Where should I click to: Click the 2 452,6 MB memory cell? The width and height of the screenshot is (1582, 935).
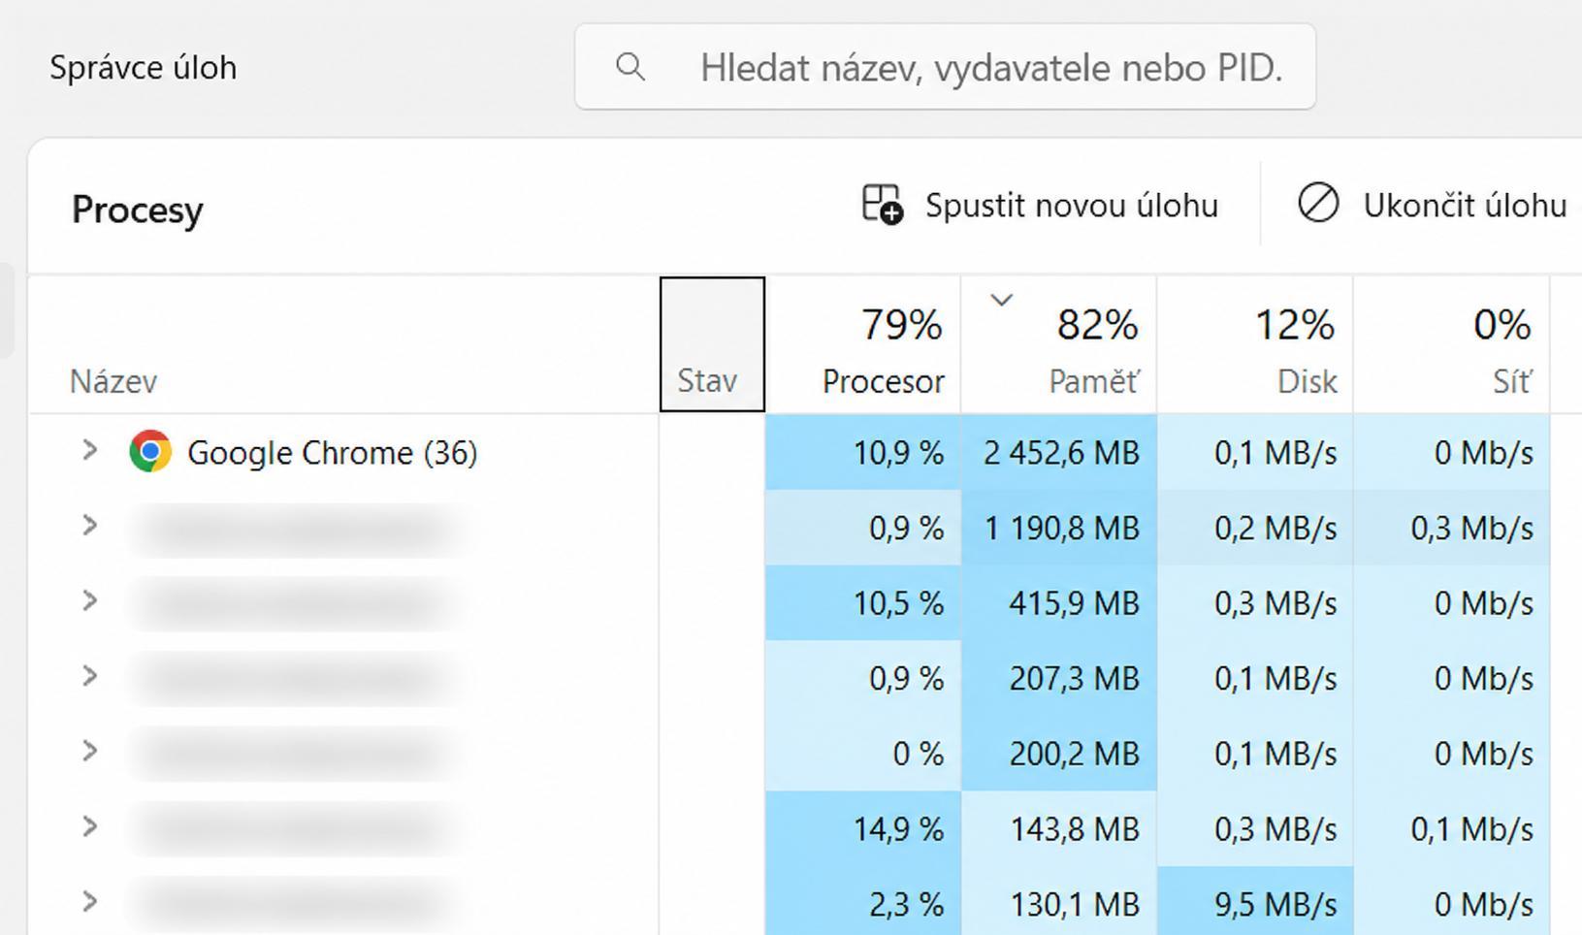(1059, 452)
